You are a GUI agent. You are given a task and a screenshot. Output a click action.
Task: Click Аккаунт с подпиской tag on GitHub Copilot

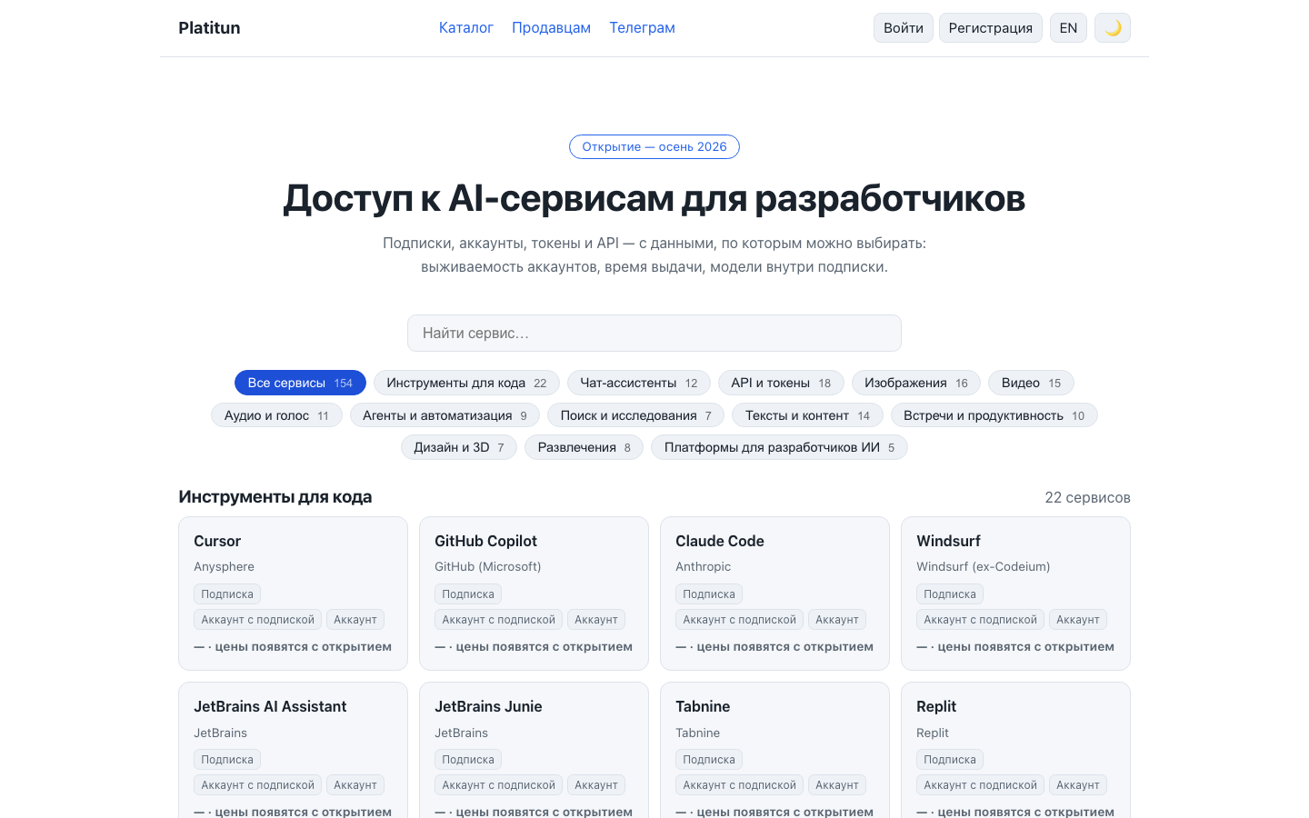(498, 620)
